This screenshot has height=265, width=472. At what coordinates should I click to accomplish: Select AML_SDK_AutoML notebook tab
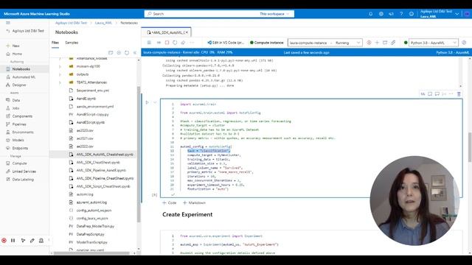pyautogui.click(x=166, y=32)
